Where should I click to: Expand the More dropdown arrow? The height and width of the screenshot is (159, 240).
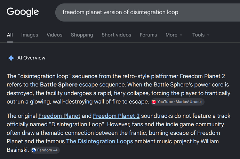click(x=181, y=35)
